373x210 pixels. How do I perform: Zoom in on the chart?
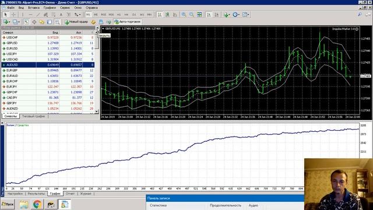(x=184, y=15)
